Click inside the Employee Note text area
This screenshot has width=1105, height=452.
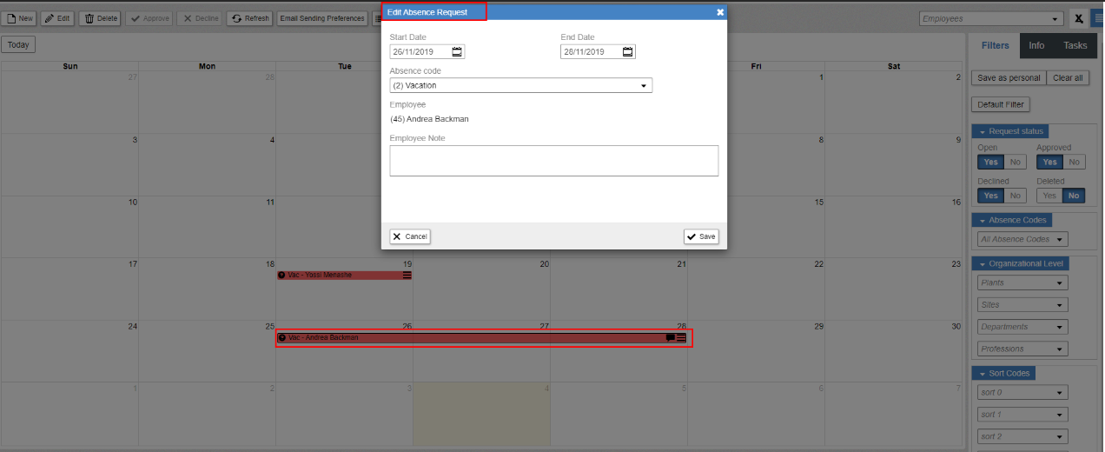(553, 161)
